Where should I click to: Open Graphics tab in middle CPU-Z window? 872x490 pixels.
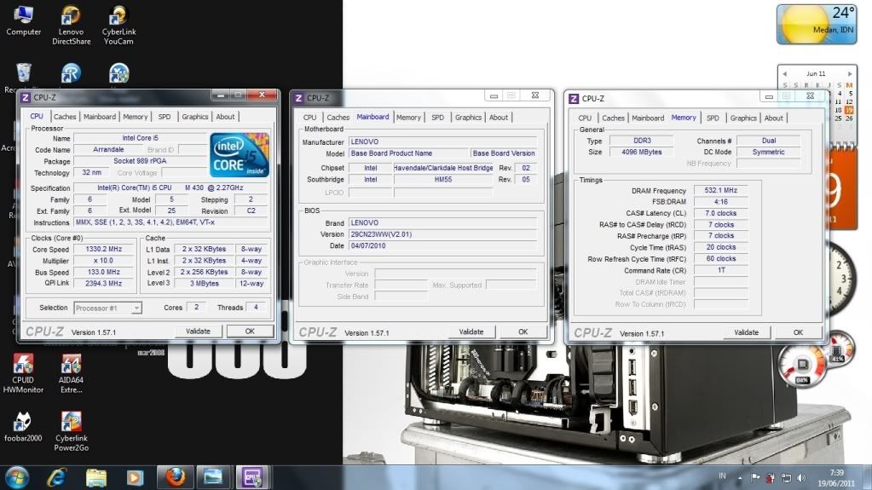click(x=468, y=118)
